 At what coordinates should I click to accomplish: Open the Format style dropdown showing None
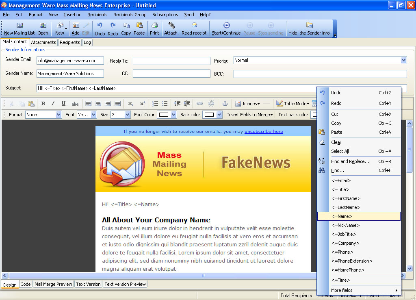point(43,115)
